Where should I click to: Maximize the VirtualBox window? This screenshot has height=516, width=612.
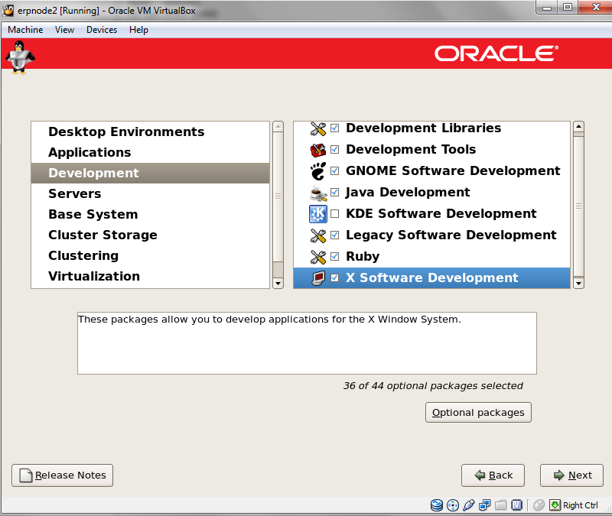(x=568, y=8)
